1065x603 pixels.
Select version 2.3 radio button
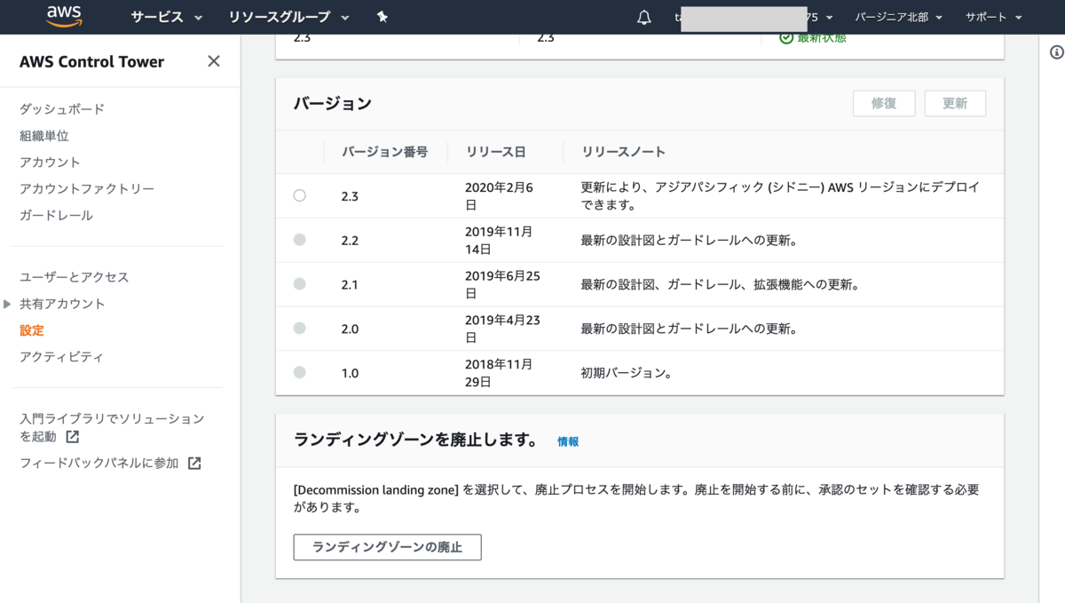(x=299, y=195)
